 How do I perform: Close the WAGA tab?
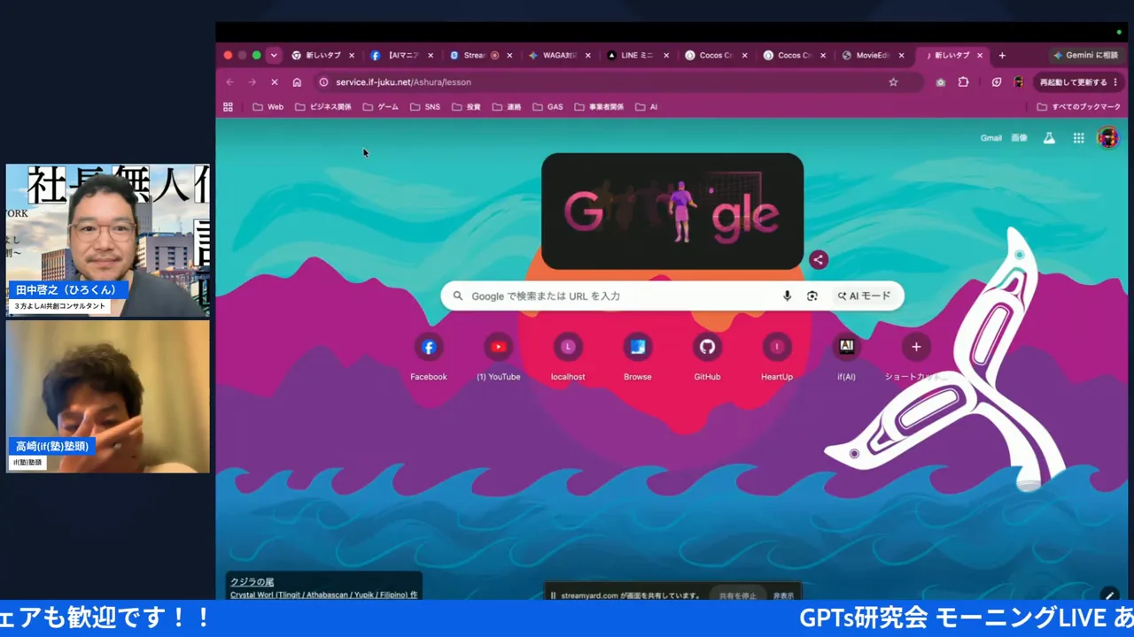click(x=587, y=55)
